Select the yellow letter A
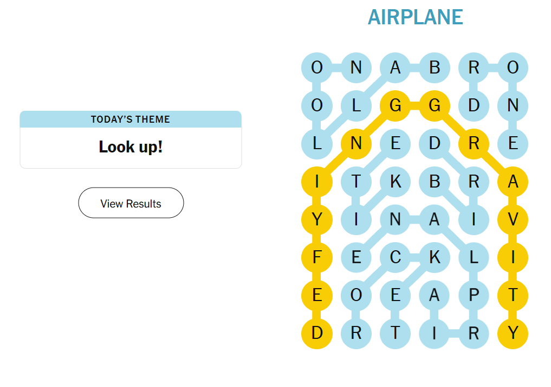551x387 pixels. tap(513, 182)
